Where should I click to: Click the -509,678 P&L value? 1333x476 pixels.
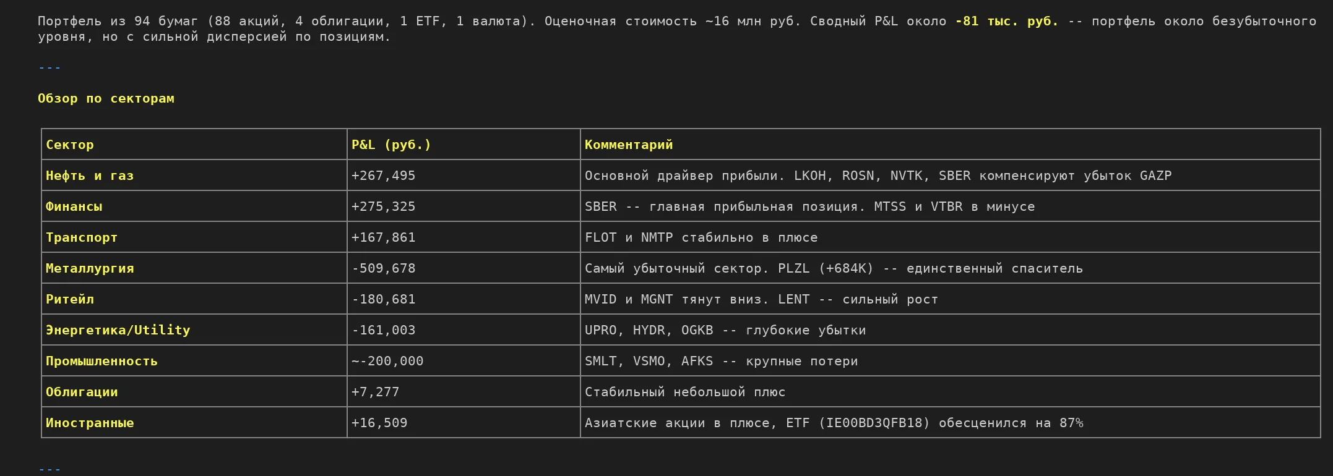383,268
